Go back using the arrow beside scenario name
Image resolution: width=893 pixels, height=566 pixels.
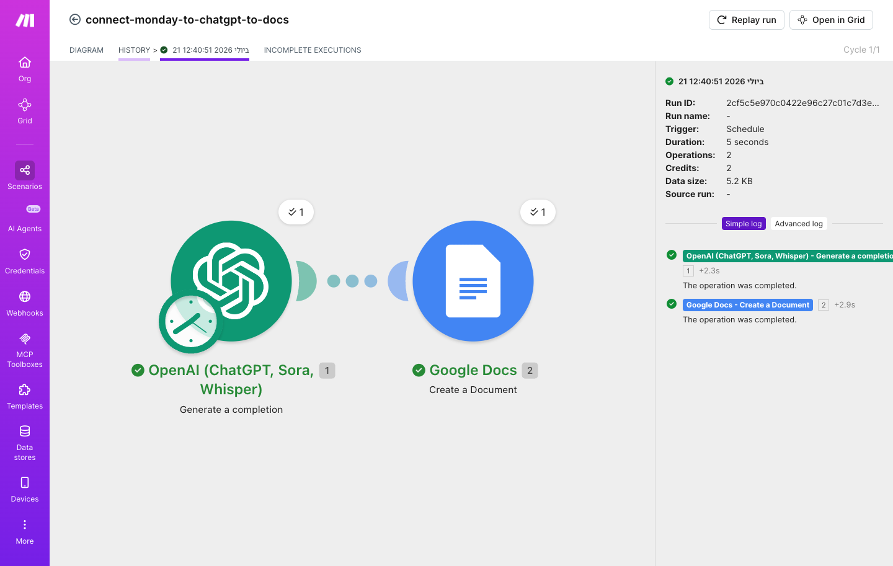pos(75,20)
